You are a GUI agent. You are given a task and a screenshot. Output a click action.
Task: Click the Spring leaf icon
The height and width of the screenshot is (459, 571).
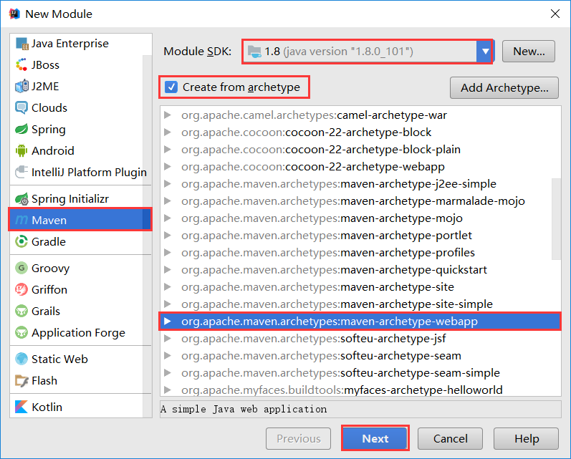click(x=21, y=129)
